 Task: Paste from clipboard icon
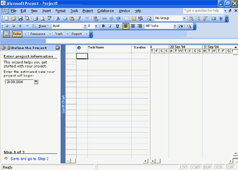click(x=72, y=18)
